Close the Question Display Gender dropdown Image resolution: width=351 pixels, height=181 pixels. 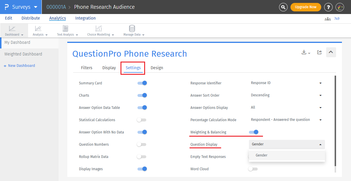pos(287,145)
